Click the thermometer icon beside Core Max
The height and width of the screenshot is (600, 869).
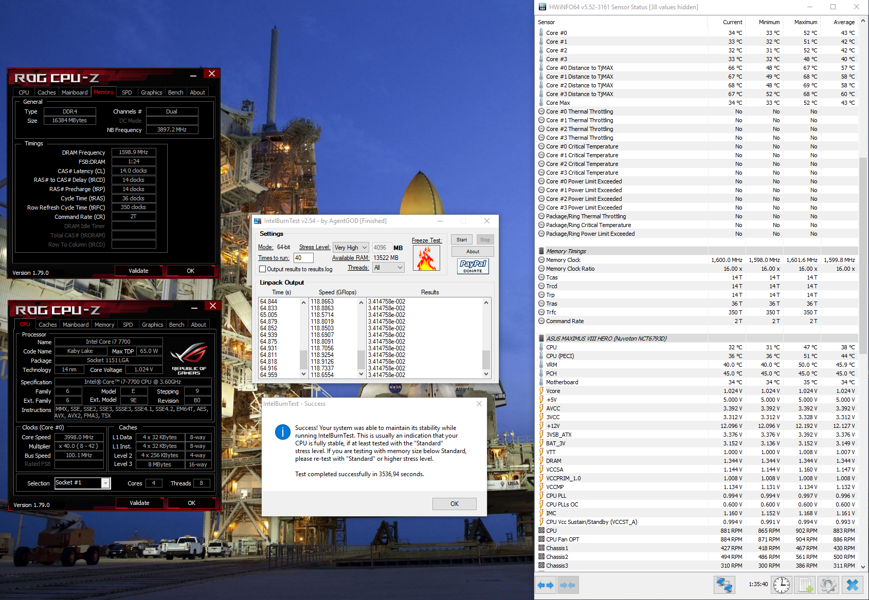coord(541,103)
